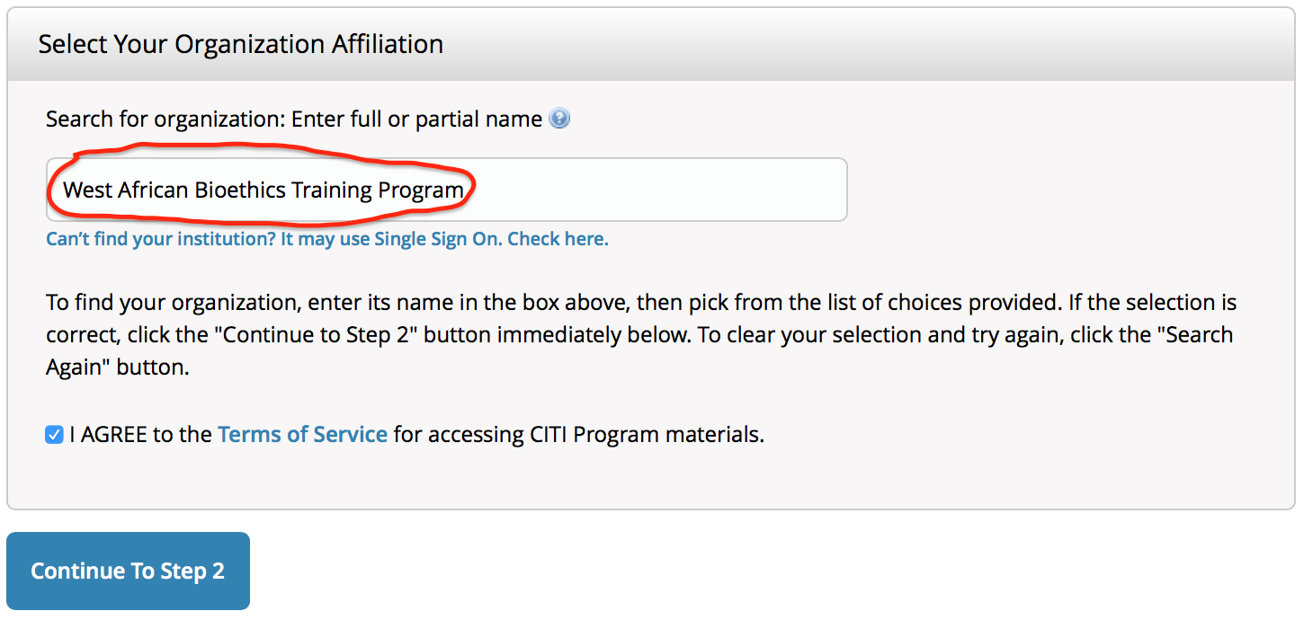Follow 'Can't find your institution?' Single Sign On link
The height and width of the screenshot is (620, 1304).
tap(327, 240)
